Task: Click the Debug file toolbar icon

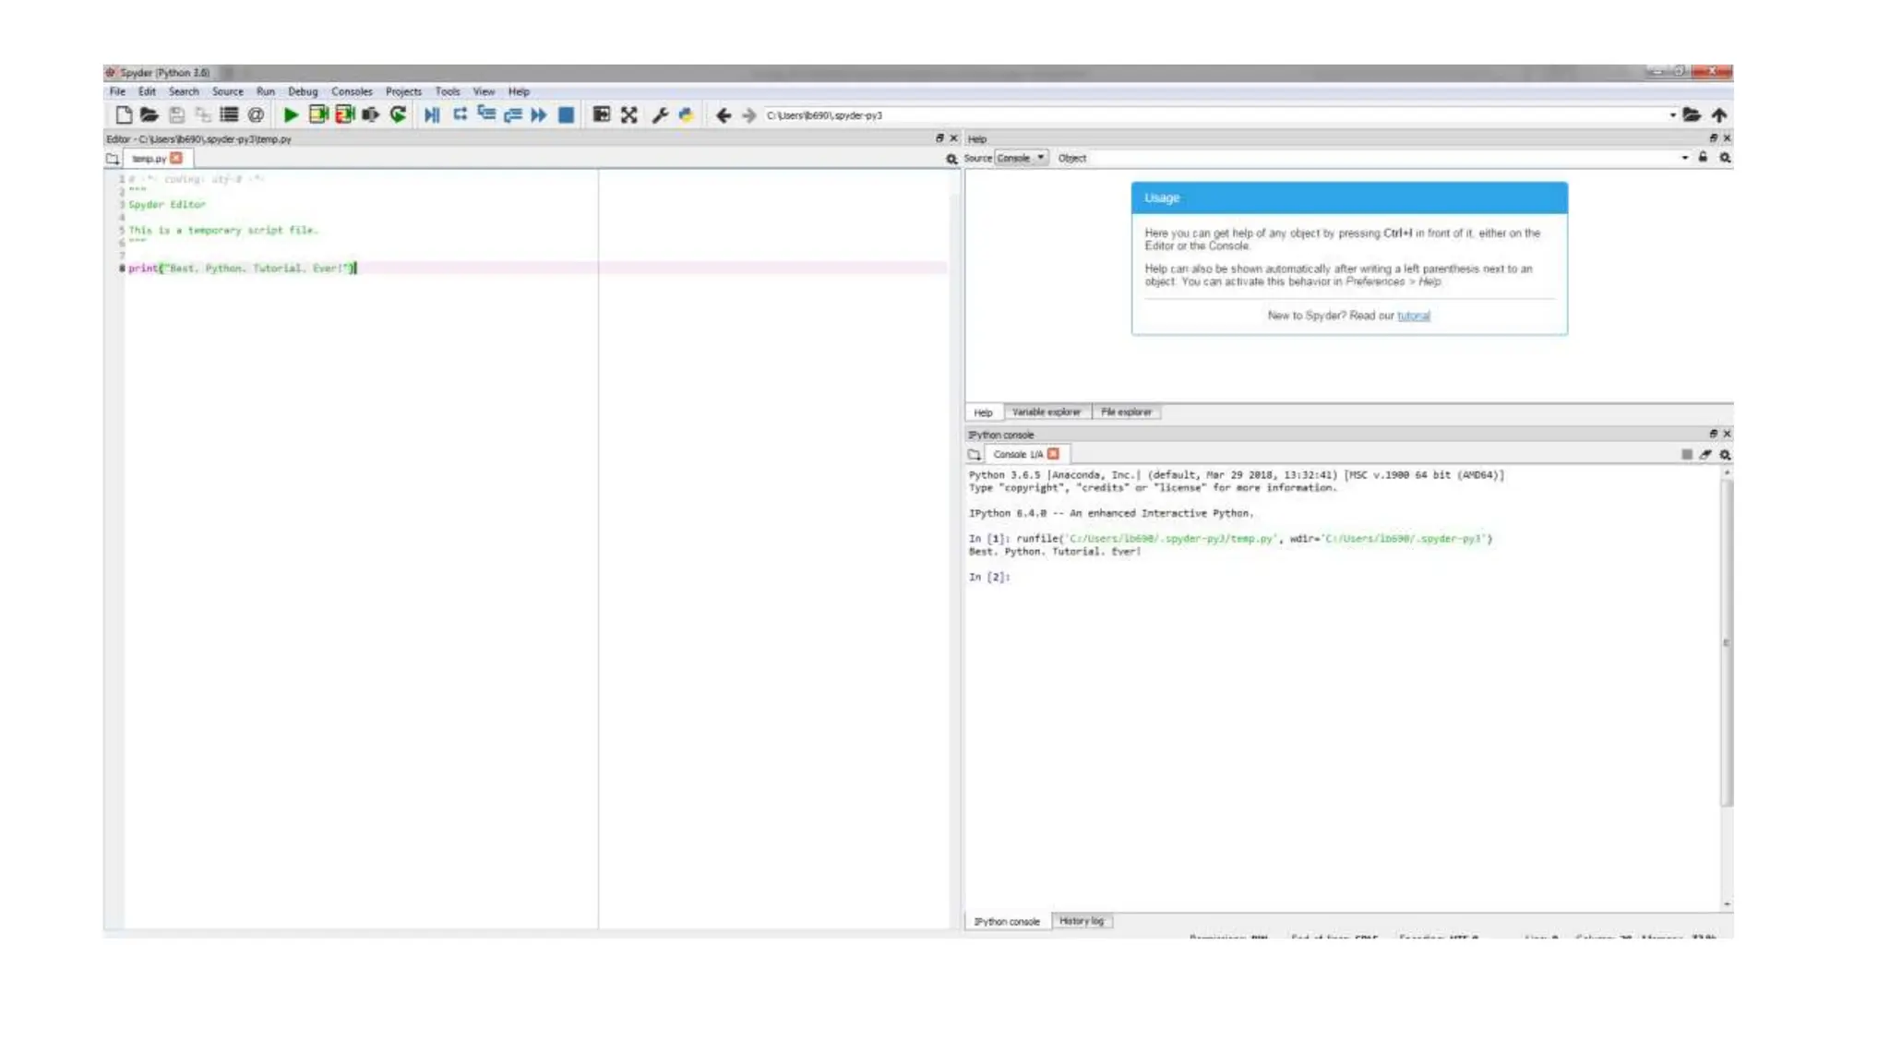Action: point(432,115)
